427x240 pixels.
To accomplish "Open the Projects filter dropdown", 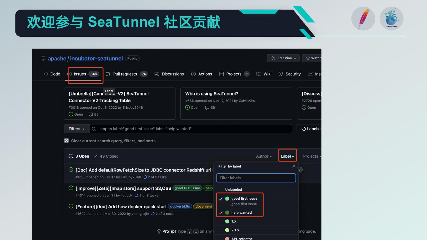I will (x=312, y=156).
